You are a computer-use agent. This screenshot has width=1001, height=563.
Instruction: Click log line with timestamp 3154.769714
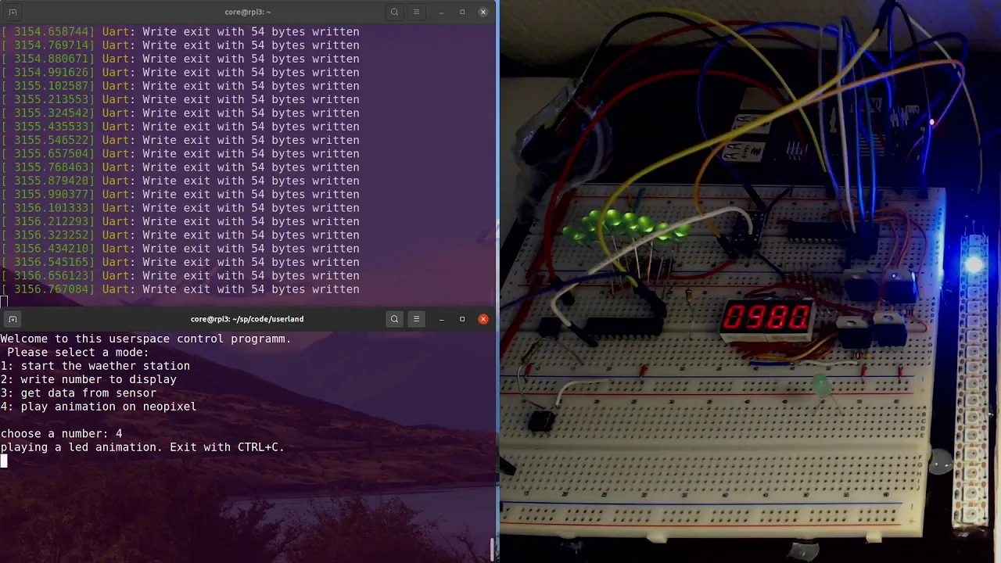(x=181, y=45)
